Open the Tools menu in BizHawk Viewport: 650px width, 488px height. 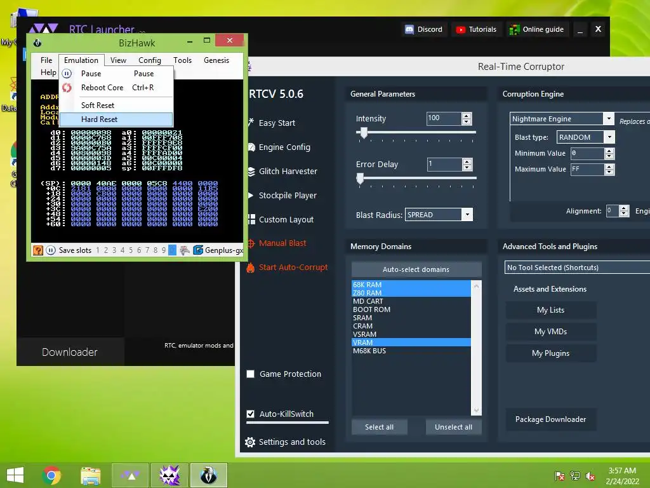click(182, 60)
